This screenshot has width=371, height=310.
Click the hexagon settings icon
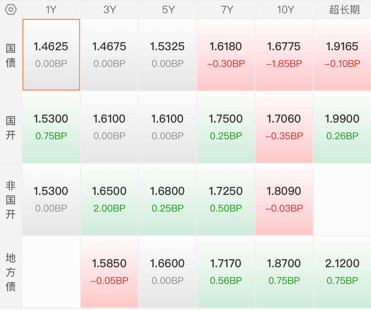[x=11, y=10]
